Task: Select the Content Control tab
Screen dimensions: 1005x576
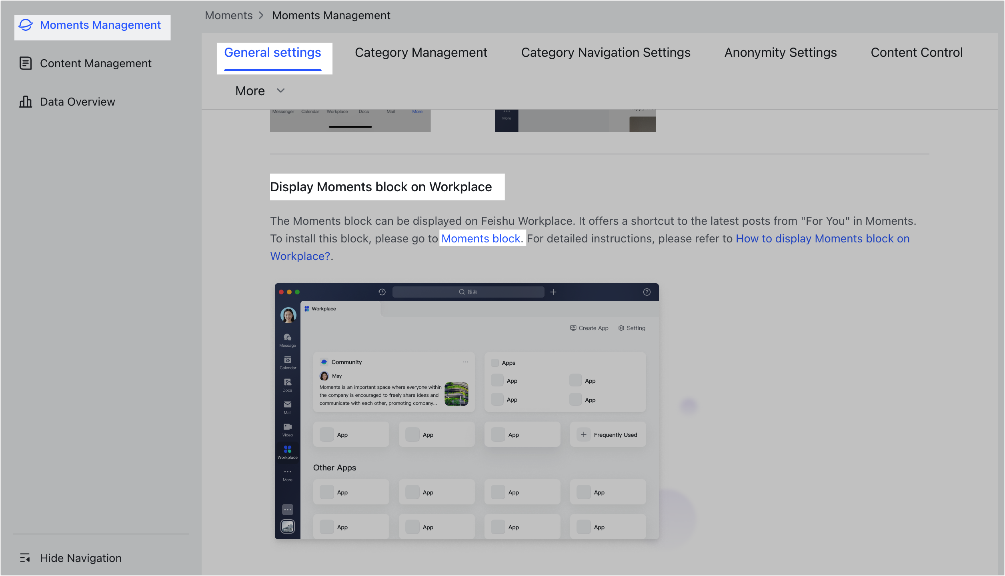Action: [x=916, y=52]
